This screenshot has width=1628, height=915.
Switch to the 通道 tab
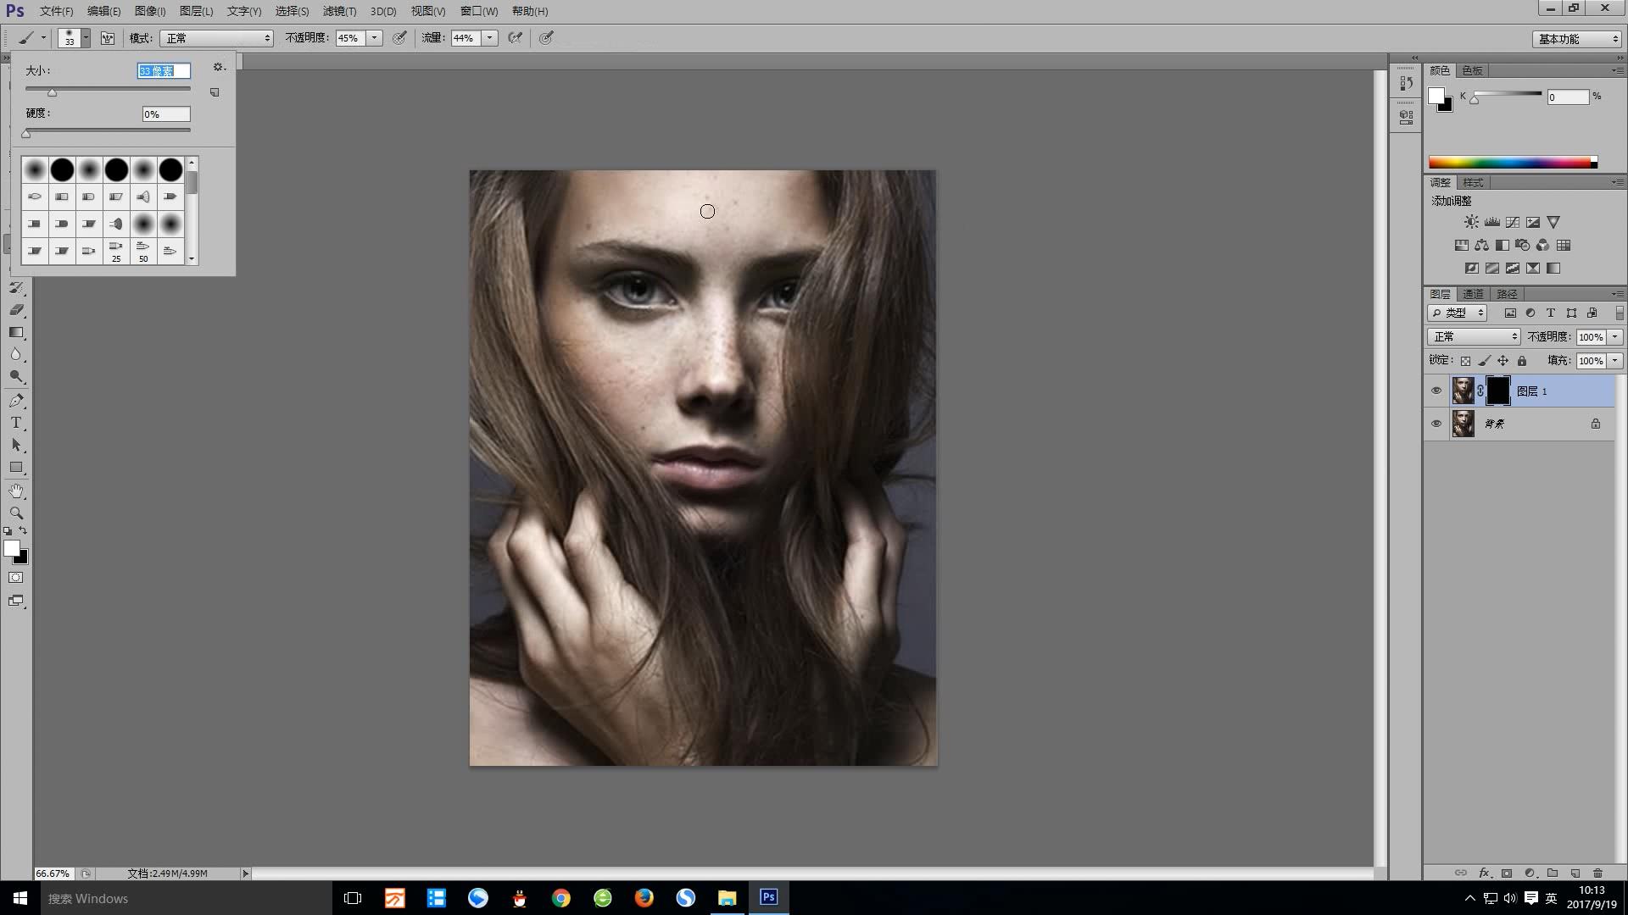tap(1473, 294)
